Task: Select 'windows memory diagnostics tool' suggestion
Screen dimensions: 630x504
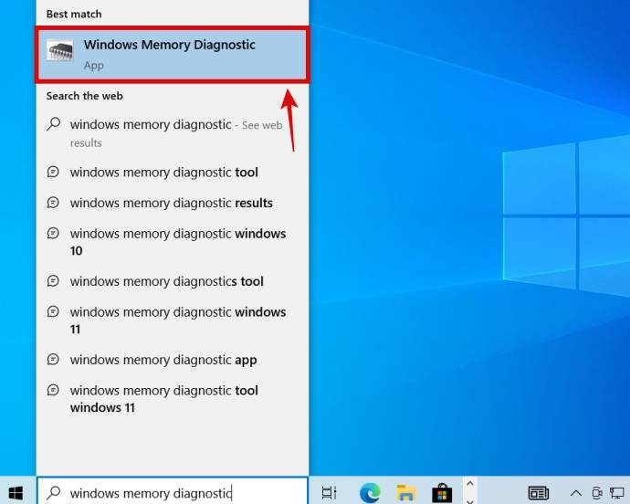Action: 173,281
